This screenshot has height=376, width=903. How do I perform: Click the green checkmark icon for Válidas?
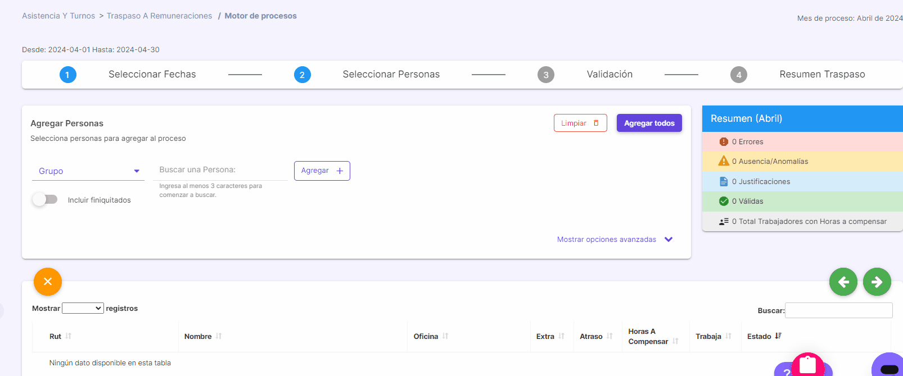(724, 201)
